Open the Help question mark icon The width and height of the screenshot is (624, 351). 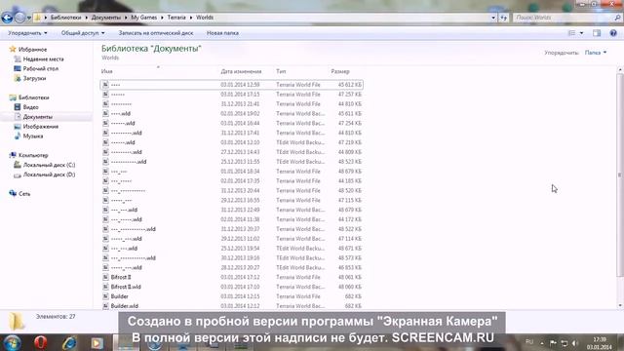click(x=613, y=33)
